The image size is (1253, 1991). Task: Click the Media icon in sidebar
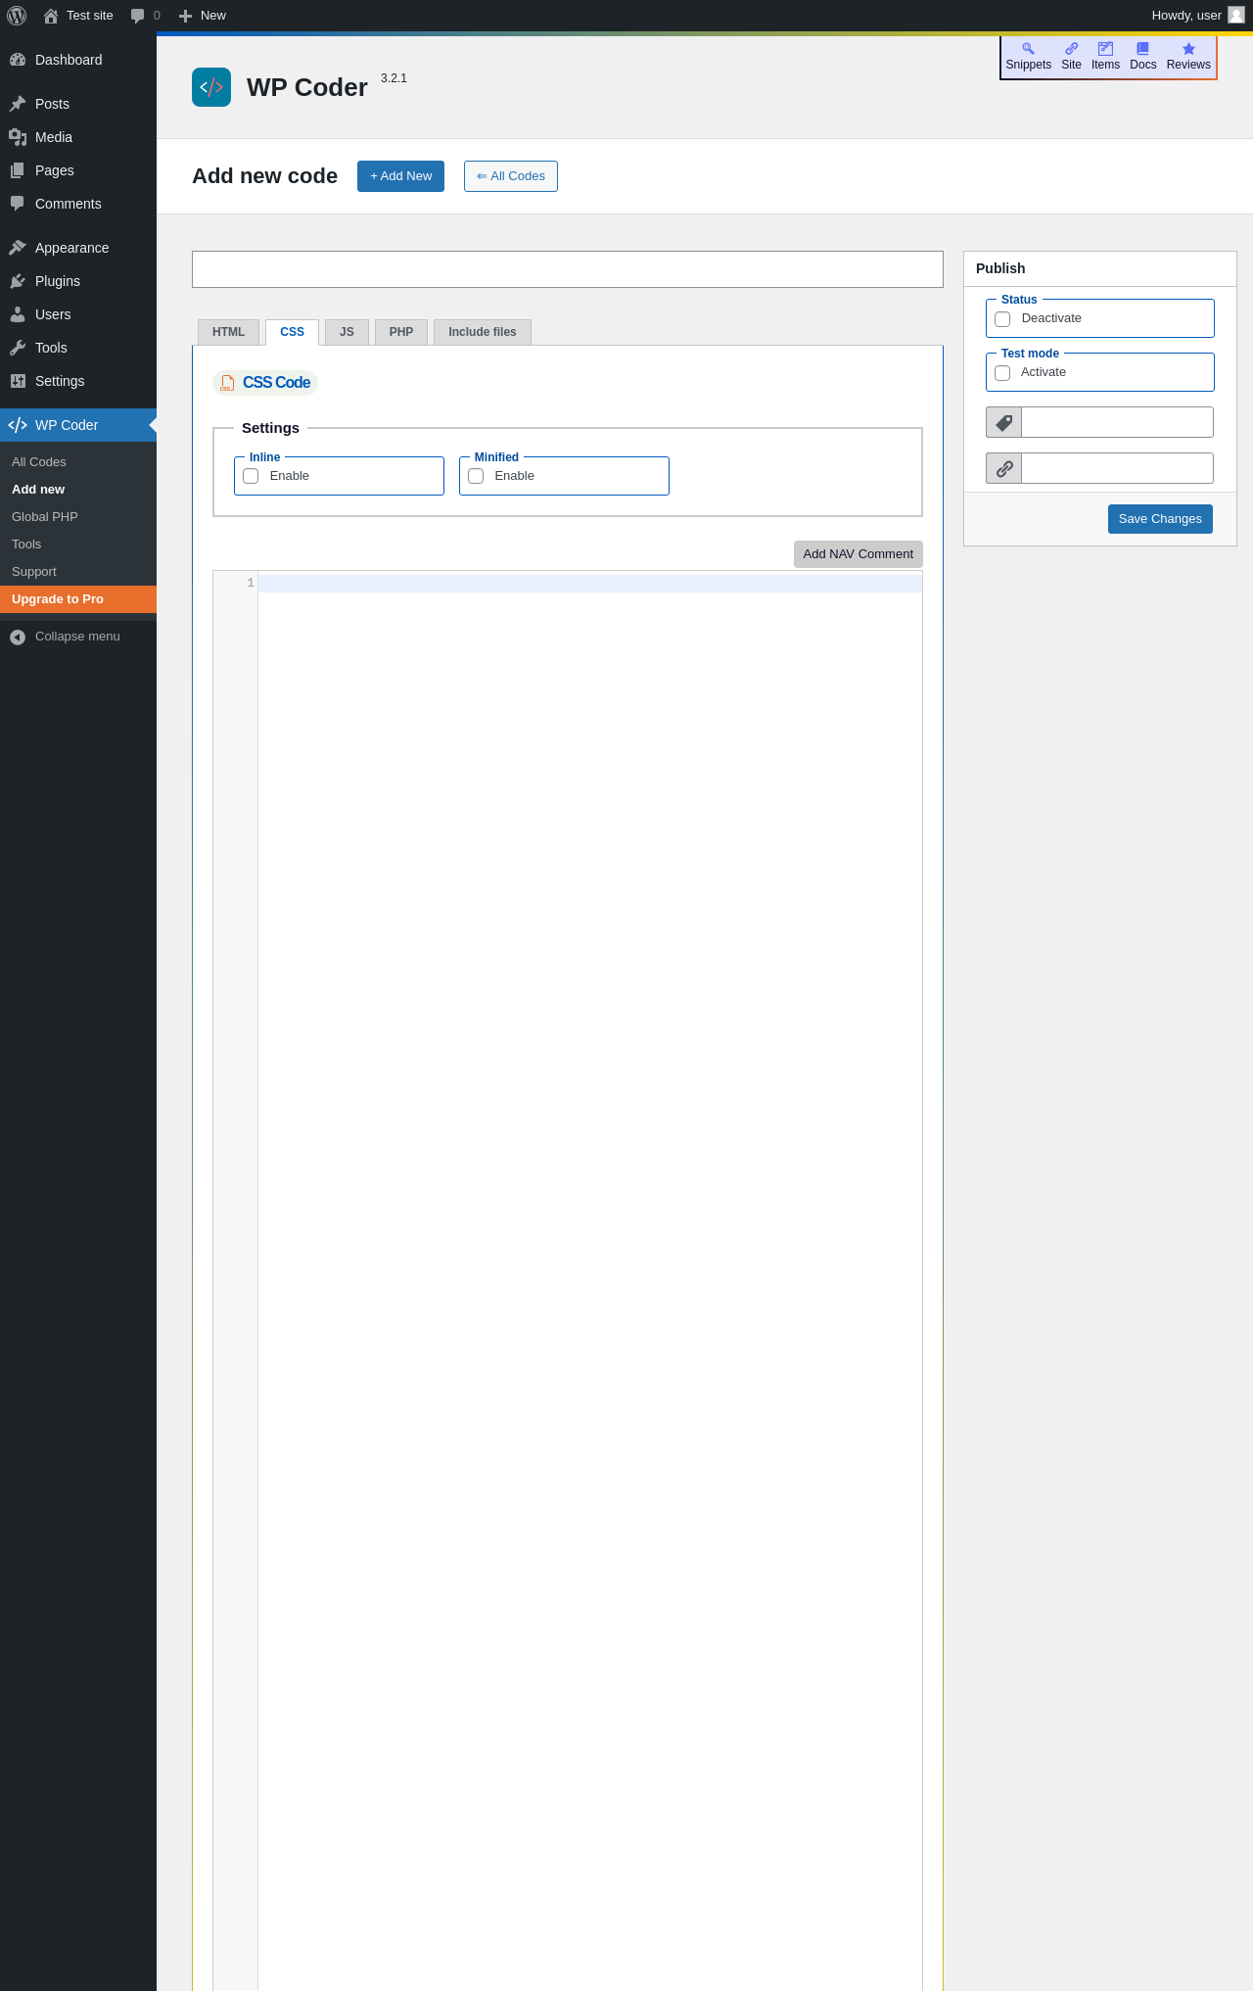(x=18, y=137)
